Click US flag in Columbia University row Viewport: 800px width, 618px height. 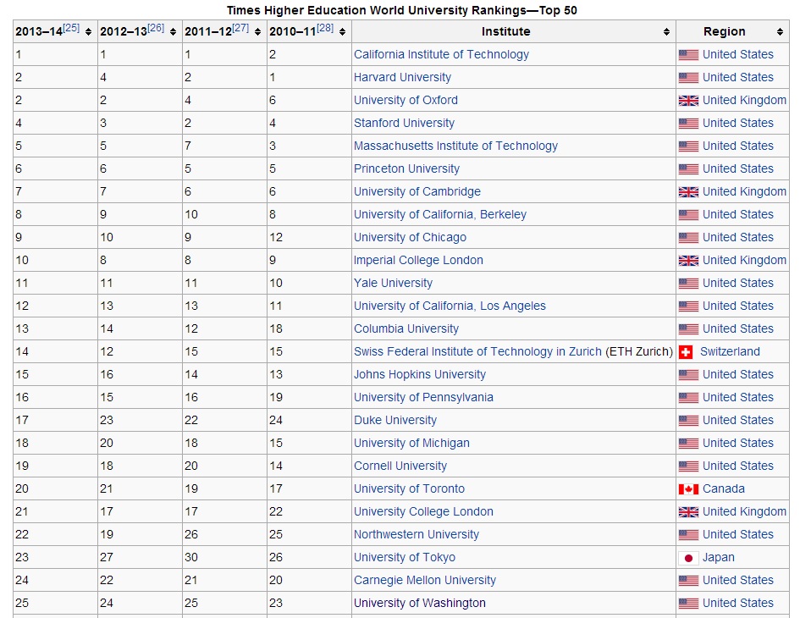coord(689,329)
